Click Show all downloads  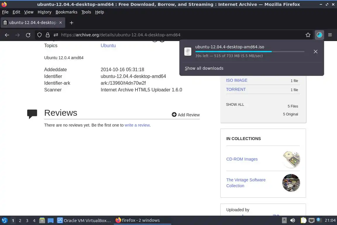pos(204,68)
